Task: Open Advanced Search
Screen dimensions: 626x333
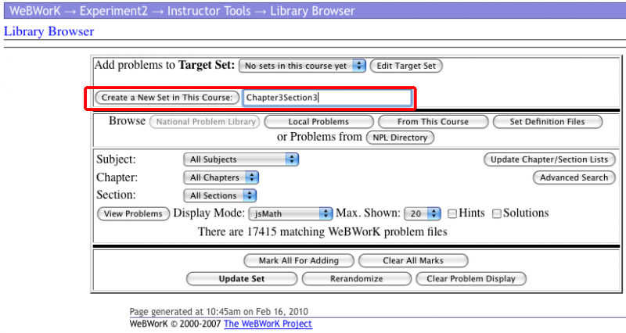Action: point(574,177)
